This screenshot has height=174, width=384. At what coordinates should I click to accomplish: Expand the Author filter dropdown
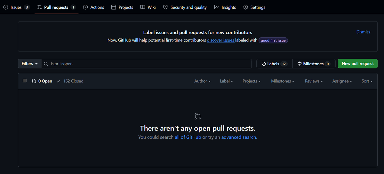pyautogui.click(x=202, y=81)
